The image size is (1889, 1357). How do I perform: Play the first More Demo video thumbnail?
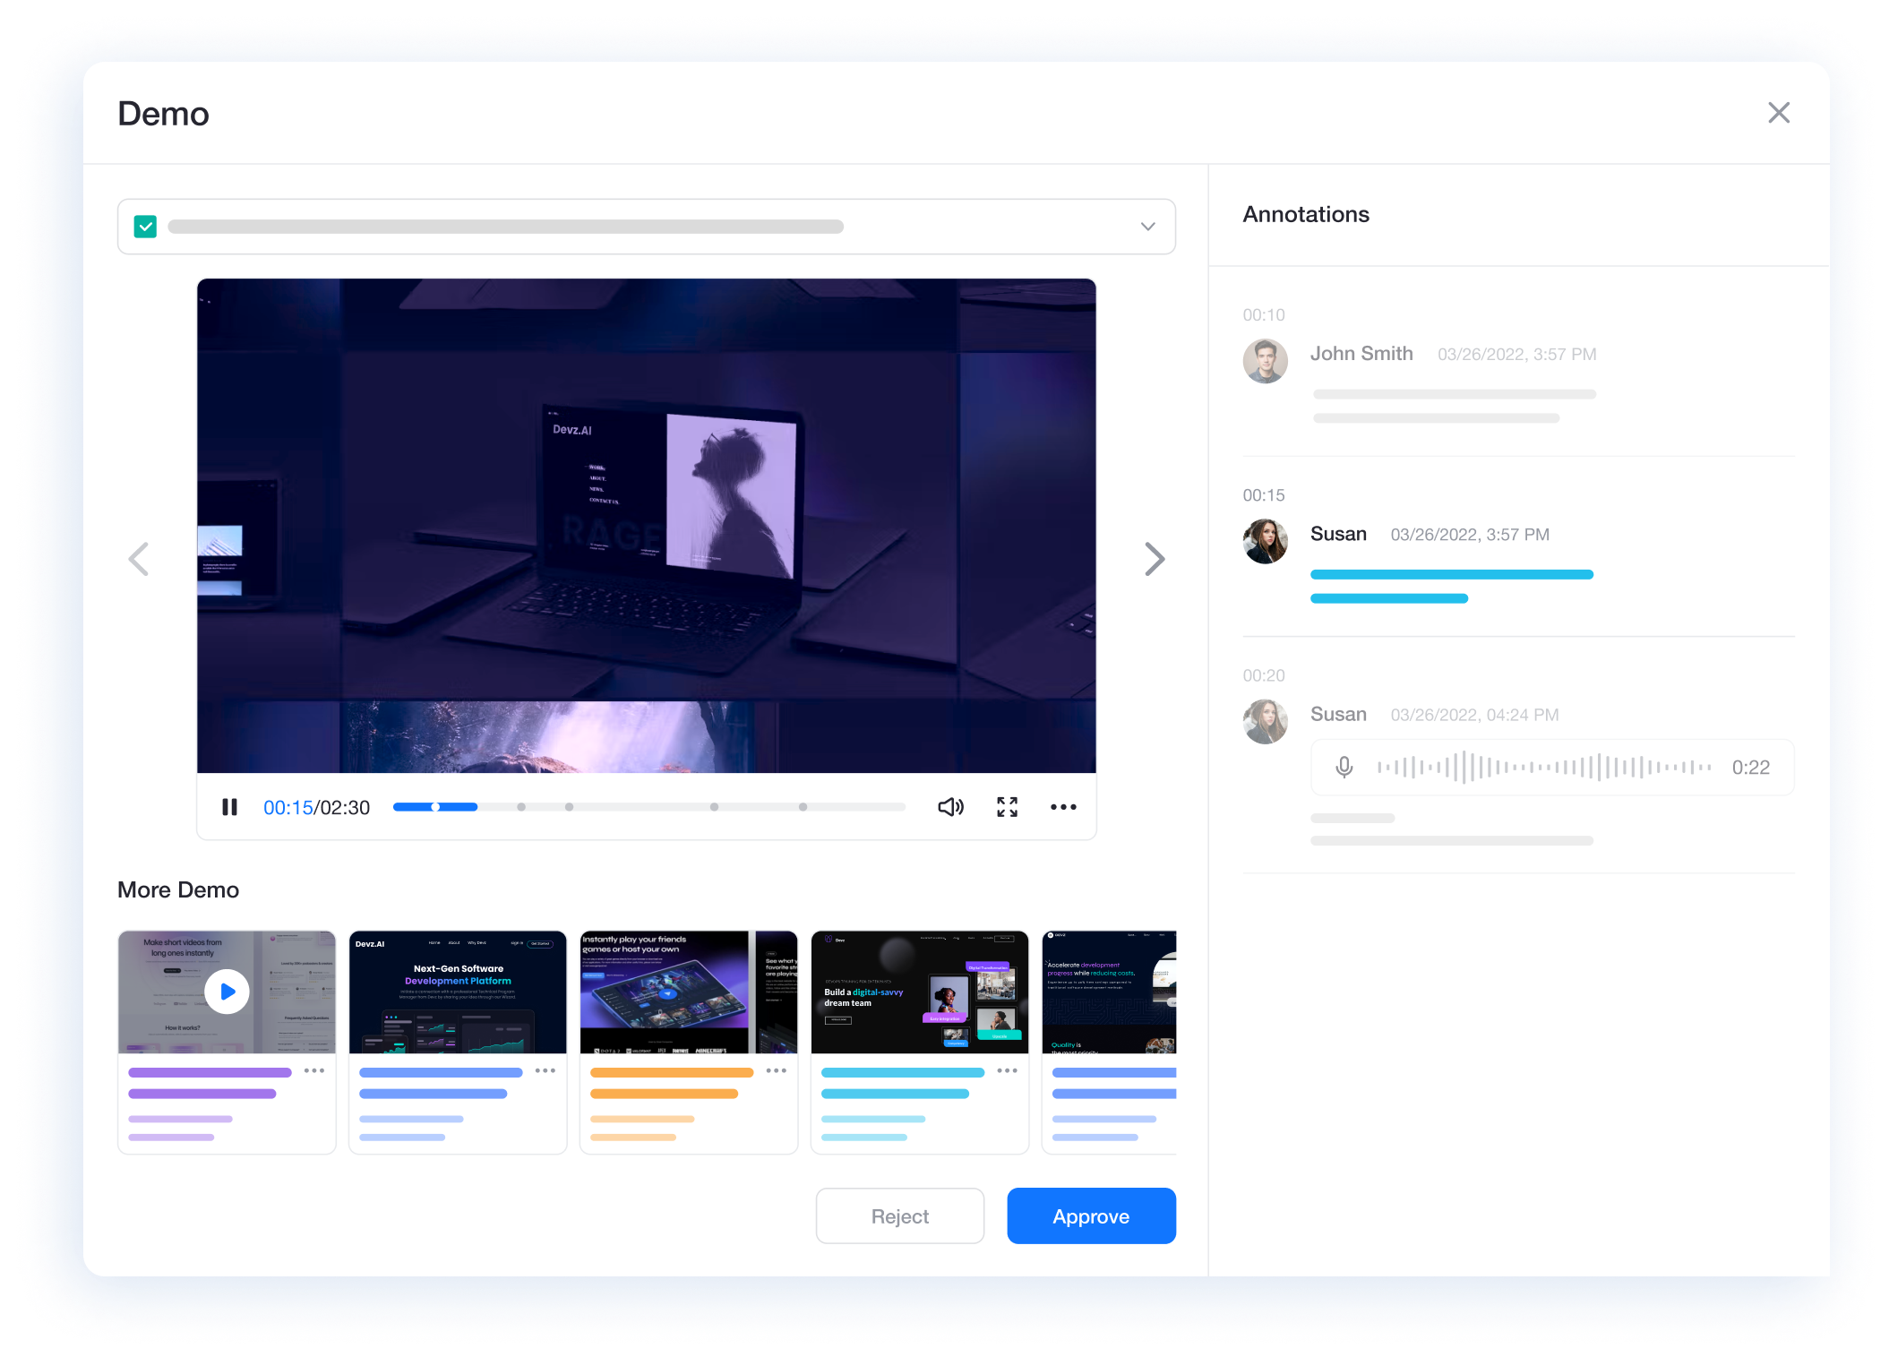[x=227, y=992]
